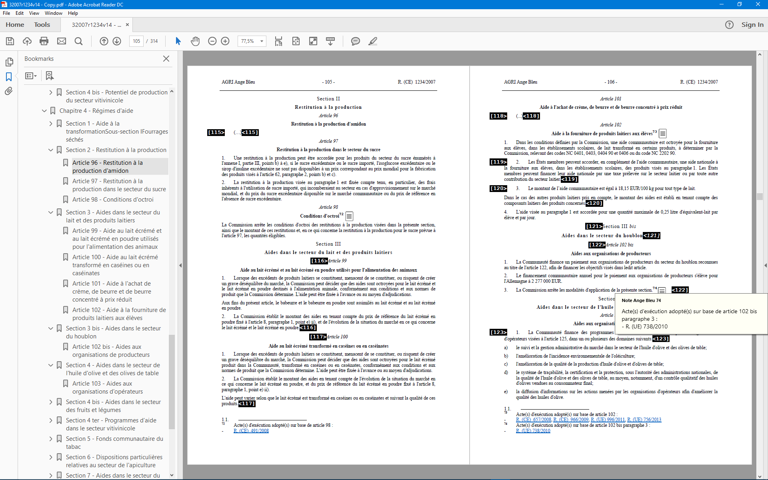Select Article 102 bis bookmark

[111, 351]
